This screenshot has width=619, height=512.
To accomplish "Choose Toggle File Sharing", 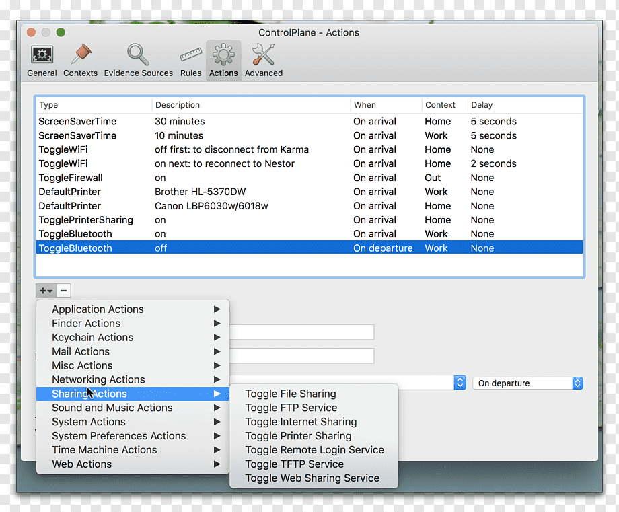I will pos(314,394).
